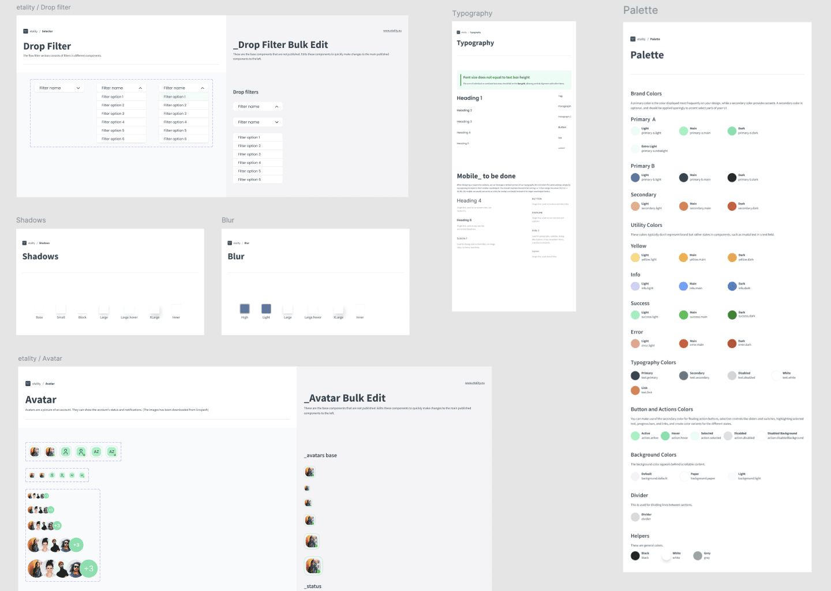Select the large person-icon avatar with a status dot
The height and width of the screenshot is (591, 831).
click(x=81, y=452)
